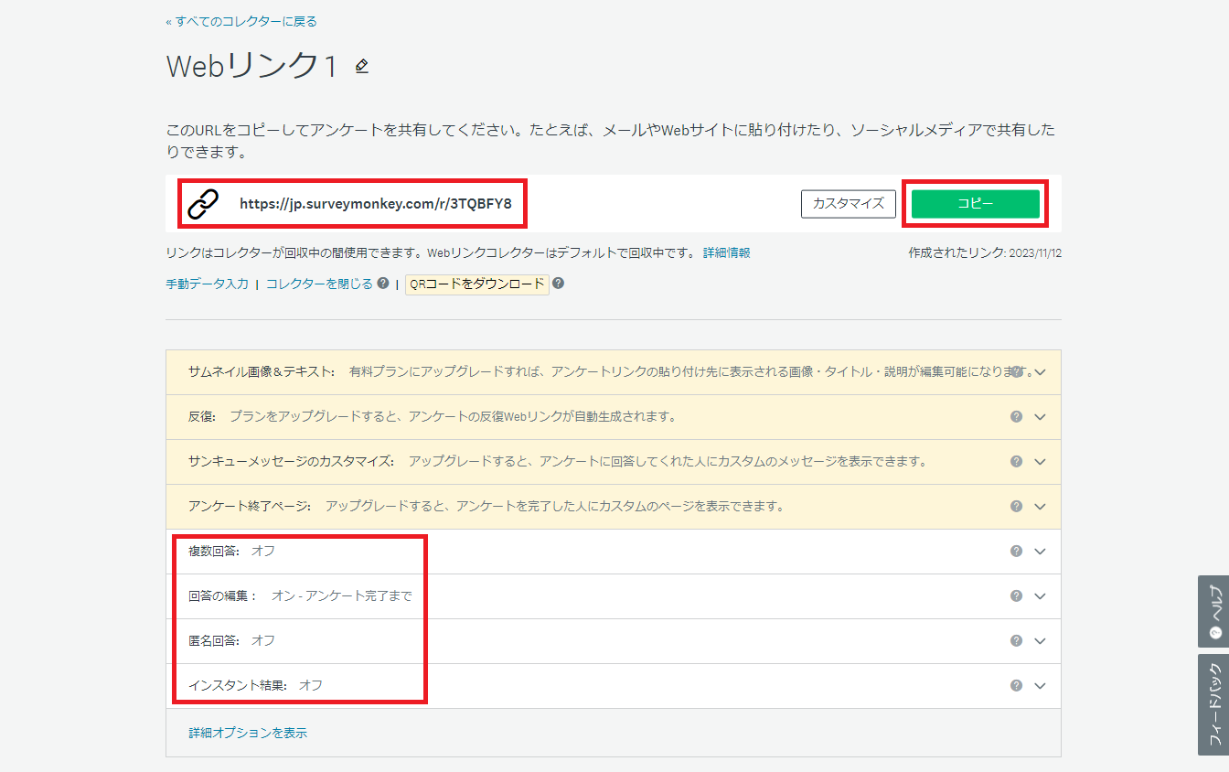Image resolution: width=1229 pixels, height=772 pixels.
Task: Return via すべてのコレクターに戻る link
Action: tap(240, 20)
